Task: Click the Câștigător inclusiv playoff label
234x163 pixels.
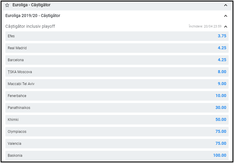Action: click(x=30, y=27)
